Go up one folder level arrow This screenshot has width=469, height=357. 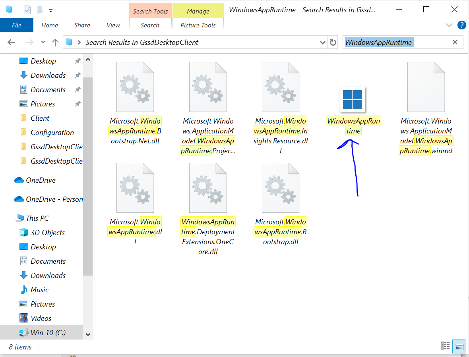click(55, 42)
